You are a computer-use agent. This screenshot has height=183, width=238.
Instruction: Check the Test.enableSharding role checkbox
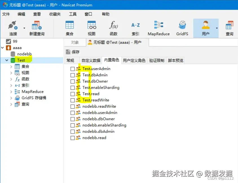pyautogui.click(x=72, y=88)
